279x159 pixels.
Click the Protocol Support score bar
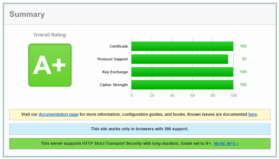(180, 59)
